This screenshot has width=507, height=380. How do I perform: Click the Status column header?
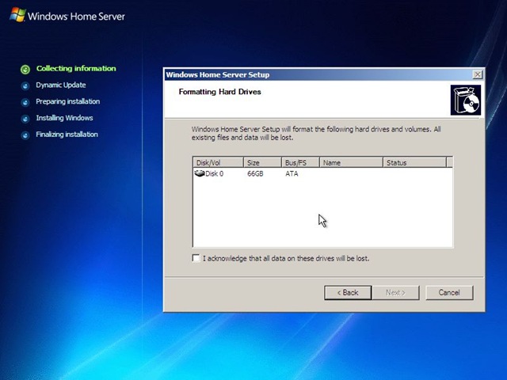[414, 162]
